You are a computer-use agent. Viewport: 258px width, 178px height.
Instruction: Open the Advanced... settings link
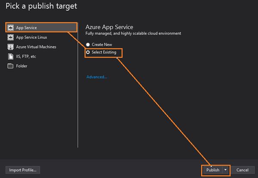[97, 77]
